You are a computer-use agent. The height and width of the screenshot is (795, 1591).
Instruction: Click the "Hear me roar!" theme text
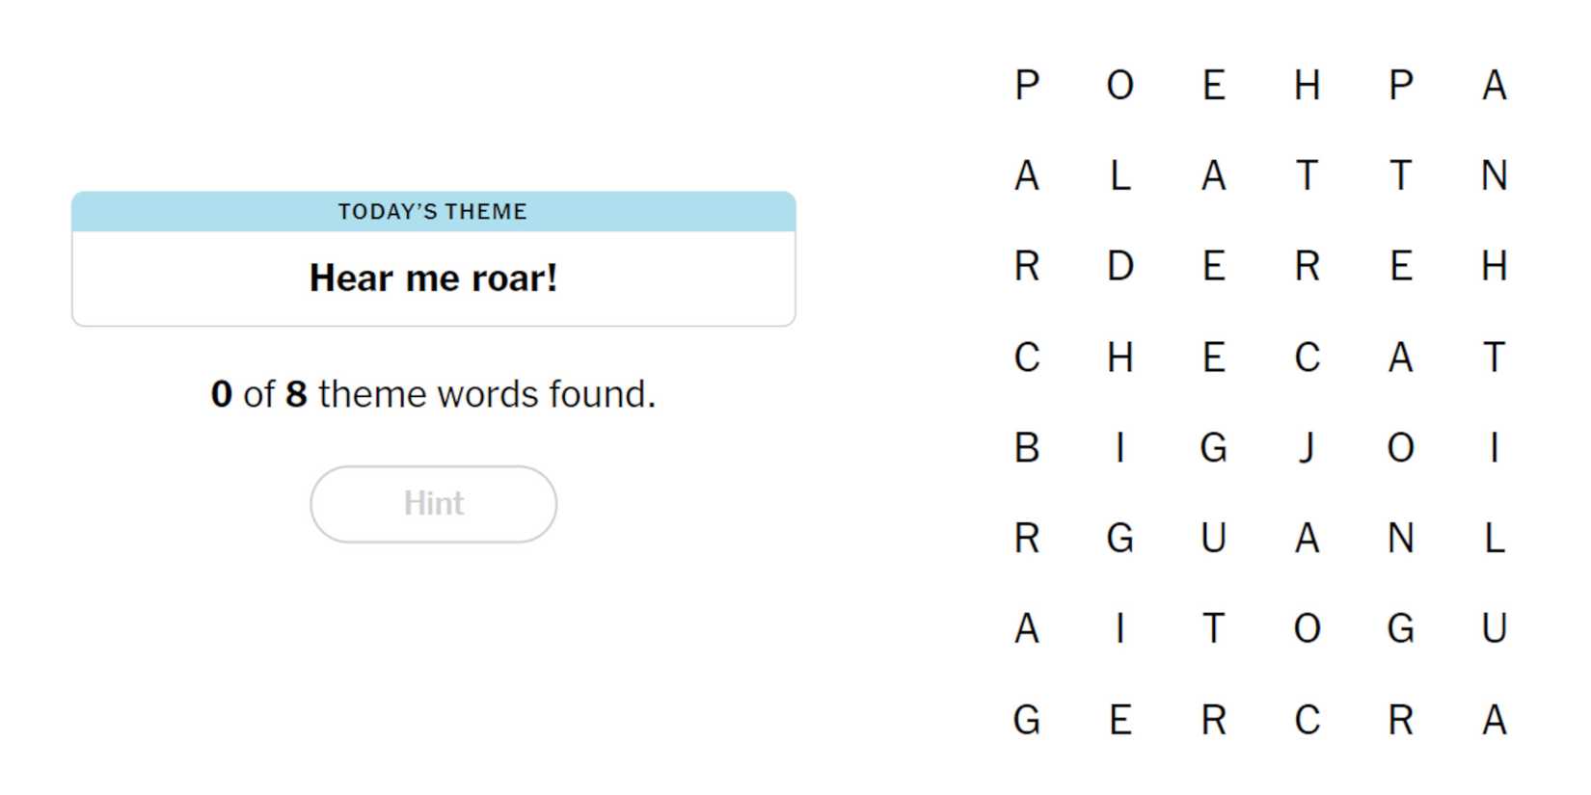click(x=433, y=278)
